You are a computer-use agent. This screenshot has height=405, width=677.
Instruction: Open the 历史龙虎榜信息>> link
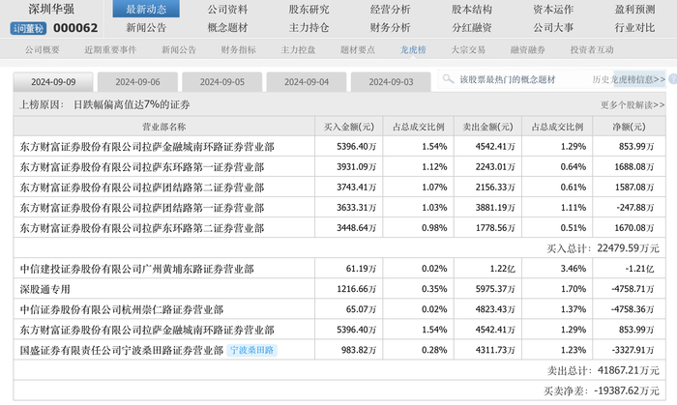[x=629, y=79]
